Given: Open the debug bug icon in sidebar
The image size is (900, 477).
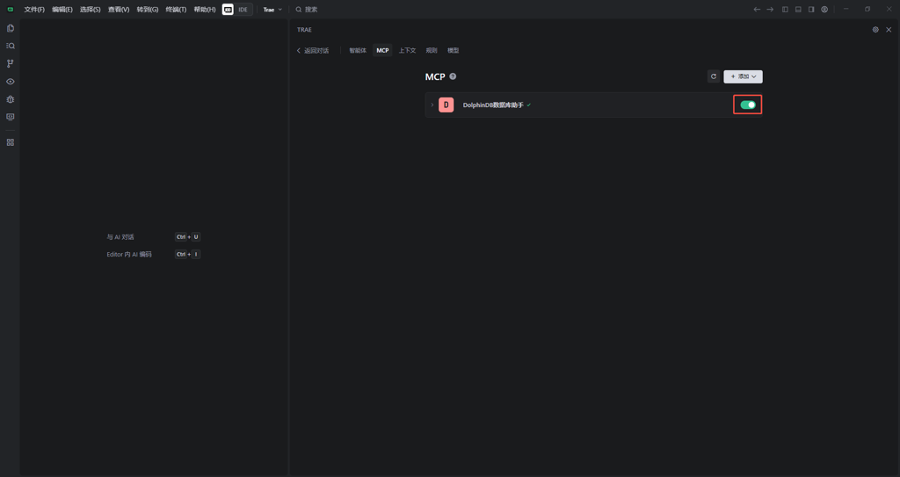Looking at the screenshot, I should (x=11, y=99).
